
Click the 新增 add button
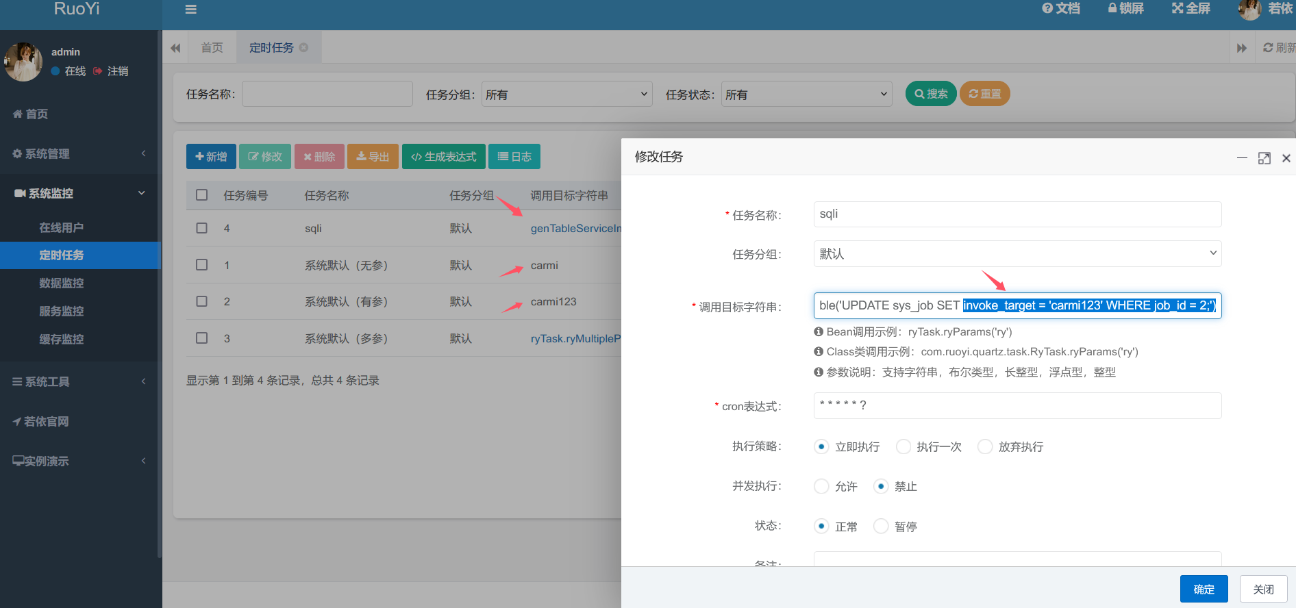coord(211,156)
